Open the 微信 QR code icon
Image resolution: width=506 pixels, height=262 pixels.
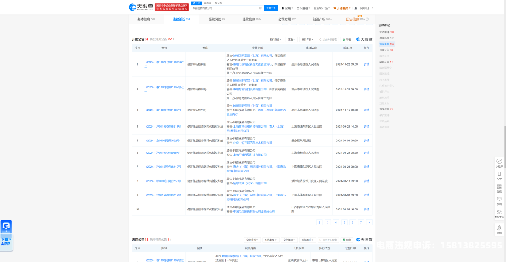click(499, 188)
